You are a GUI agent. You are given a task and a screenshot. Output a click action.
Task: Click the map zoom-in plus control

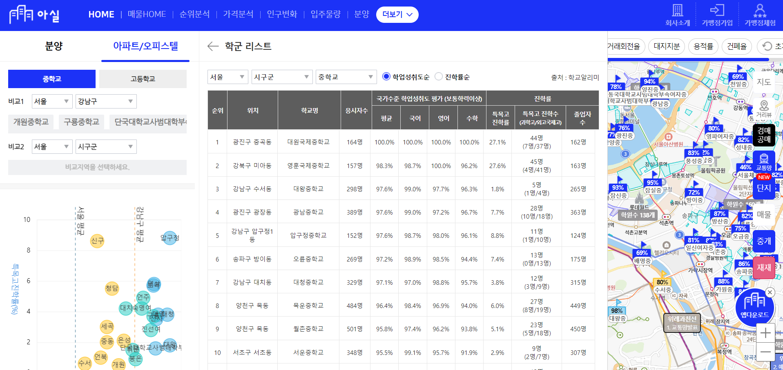pyautogui.click(x=765, y=333)
